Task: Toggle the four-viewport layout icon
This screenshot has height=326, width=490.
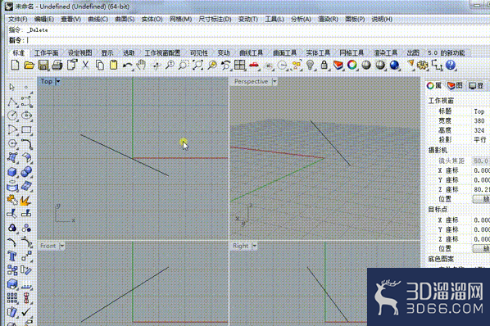Action: (240, 65)
